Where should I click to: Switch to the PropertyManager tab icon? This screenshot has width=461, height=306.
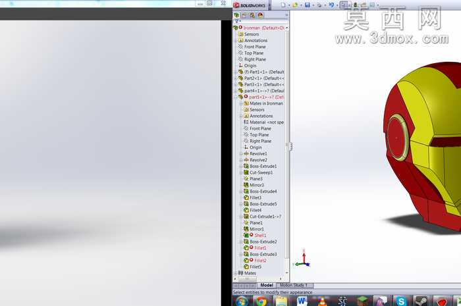tap(244, 15)
